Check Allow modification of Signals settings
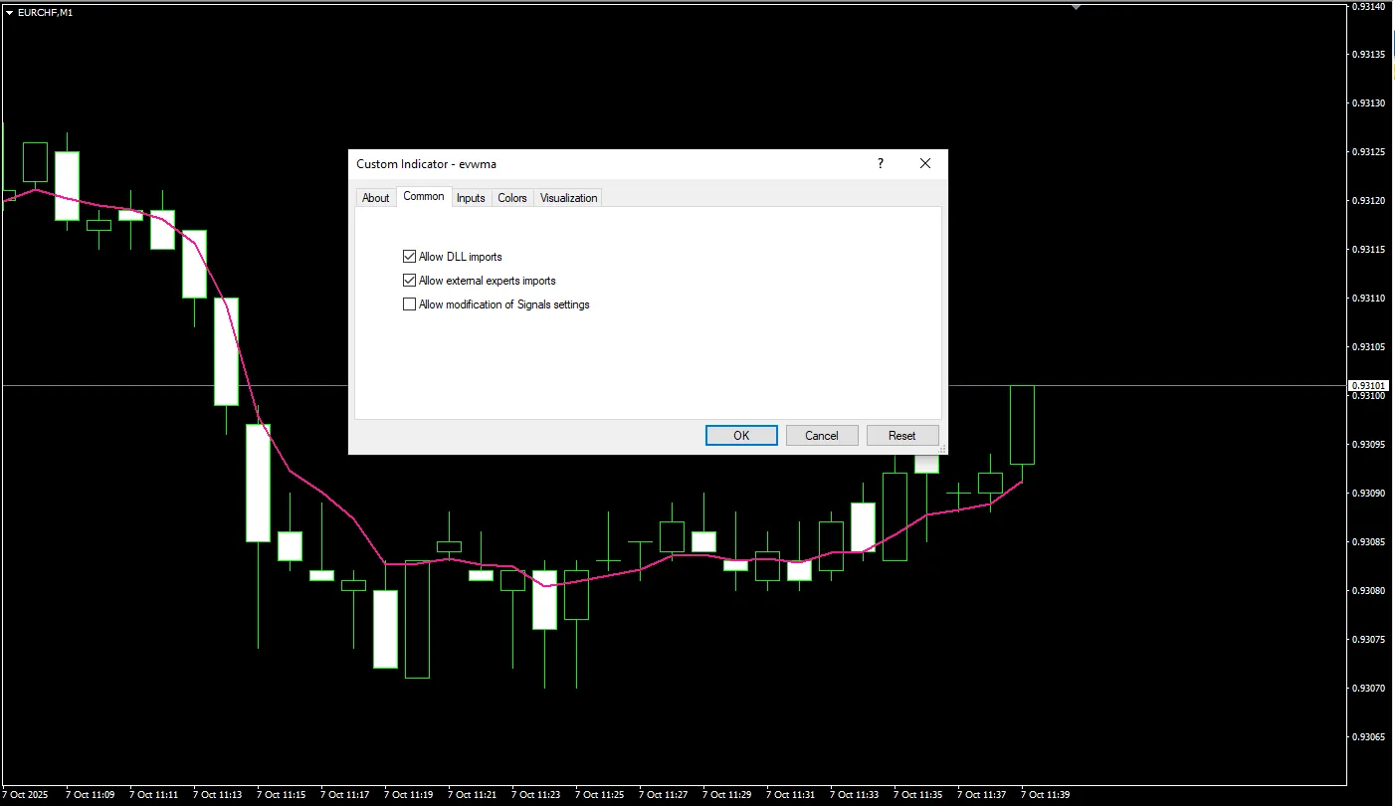 click(409, 304)
